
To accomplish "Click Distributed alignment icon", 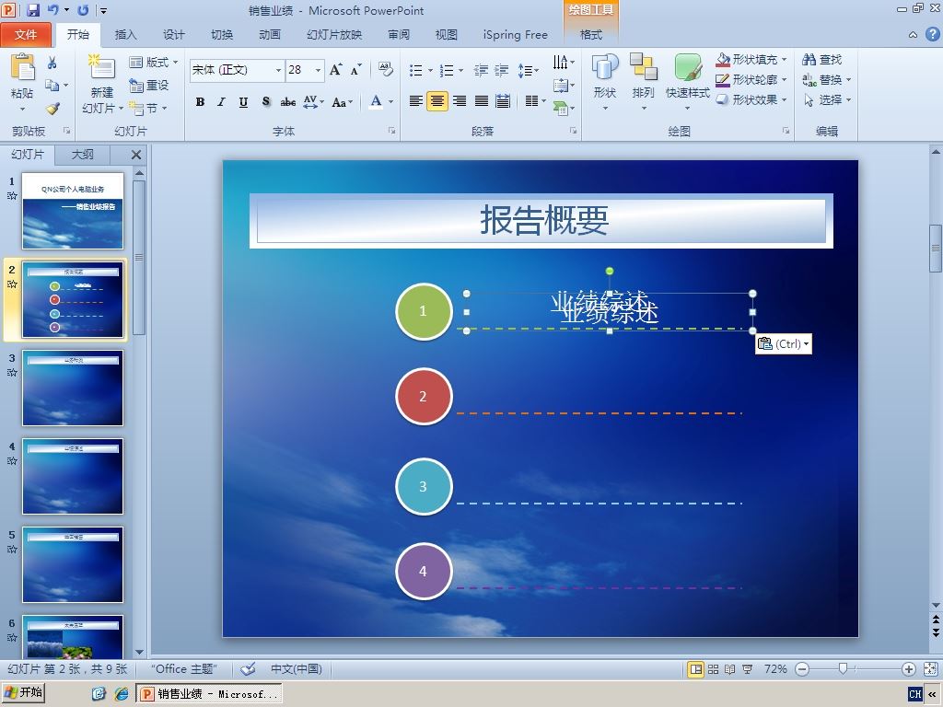I will (x=503, y=101).
